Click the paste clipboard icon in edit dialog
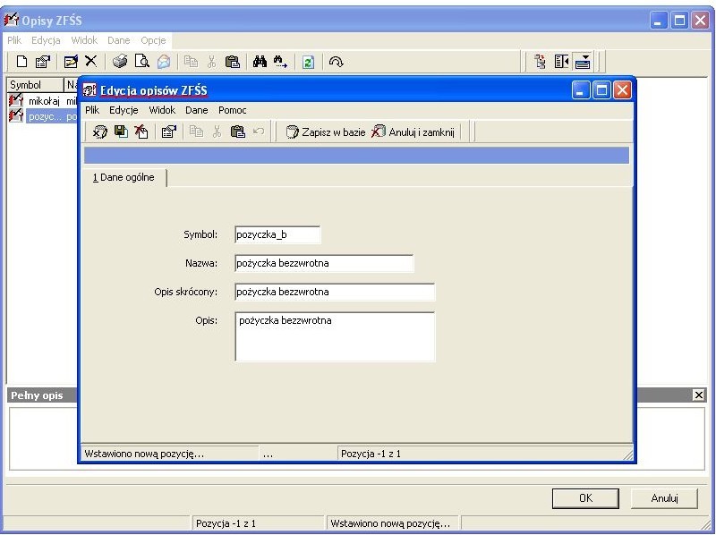Viewport: 716px width, 535px height. point(237,132)
